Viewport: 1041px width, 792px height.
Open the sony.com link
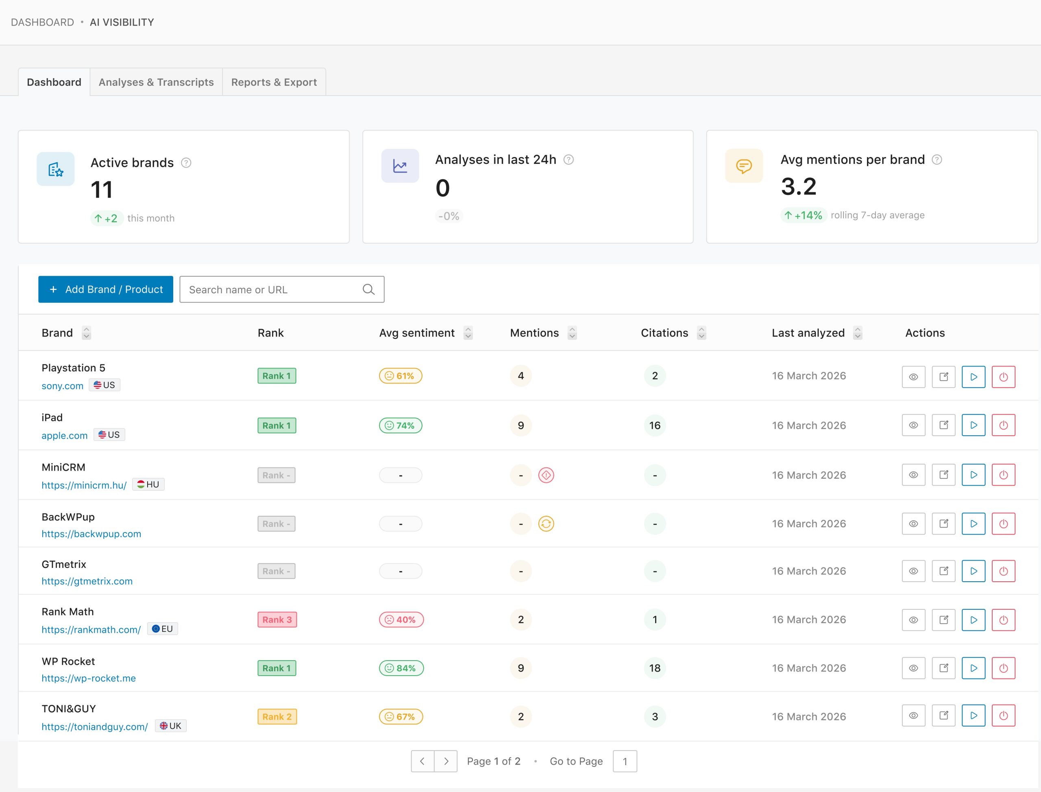coord(62,386)
